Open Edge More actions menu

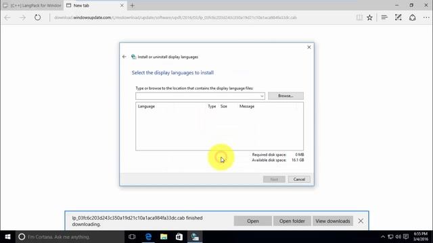click(426, 18)
